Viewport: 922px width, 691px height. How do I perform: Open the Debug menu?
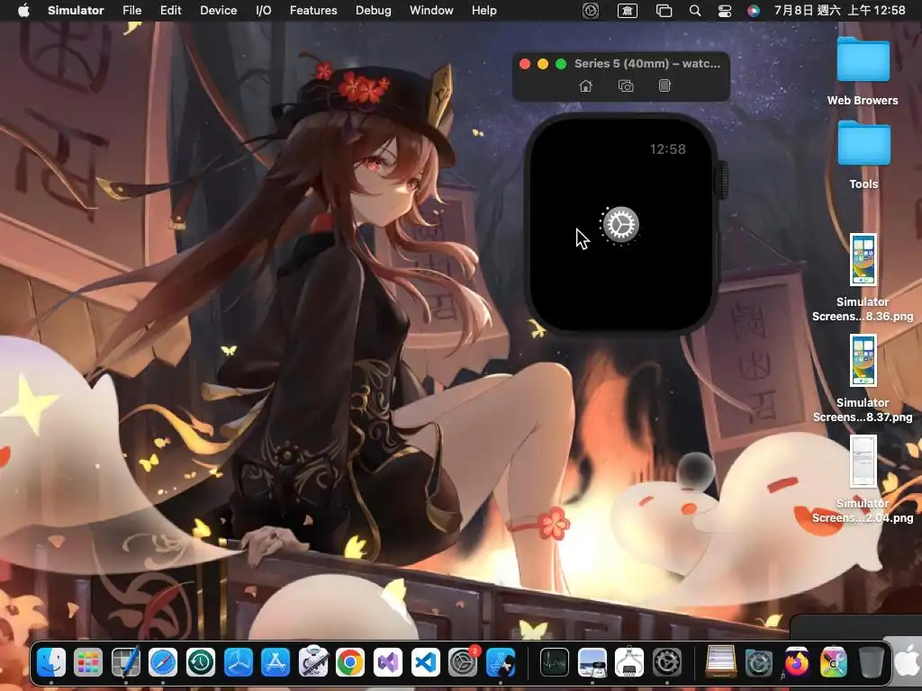(374, 10)
